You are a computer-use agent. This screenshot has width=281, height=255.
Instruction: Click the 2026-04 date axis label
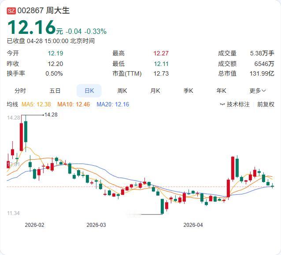(193, 225)
